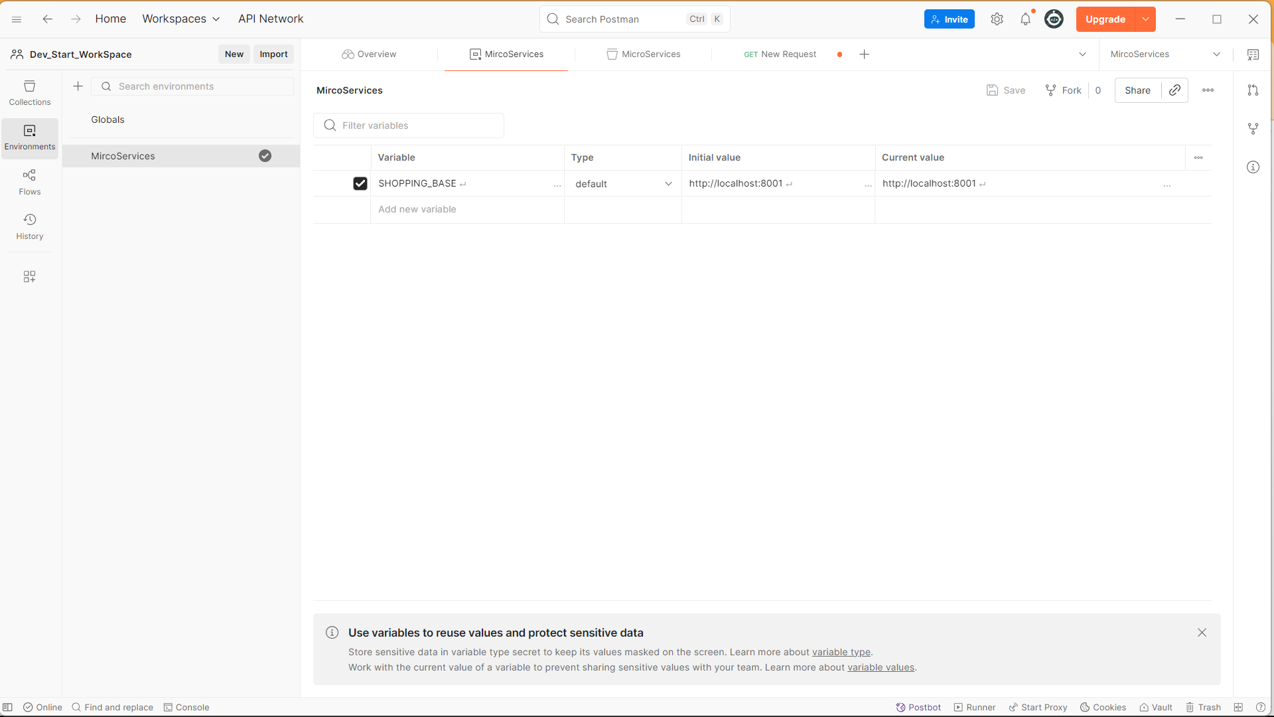
Task: Open the settings gear icon
Action: click(997, 19)
